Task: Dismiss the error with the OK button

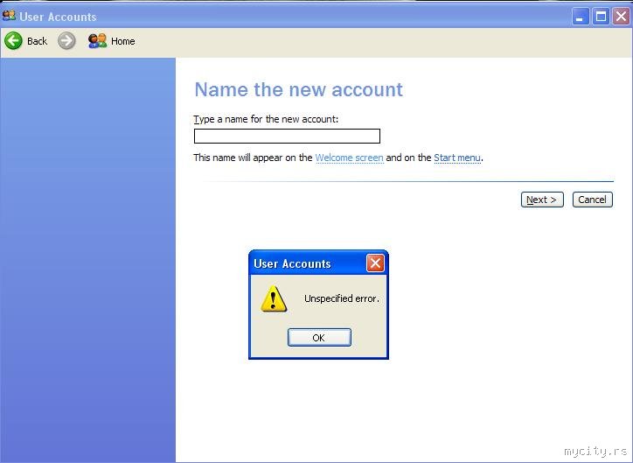Action: click(x=319, y=337)
